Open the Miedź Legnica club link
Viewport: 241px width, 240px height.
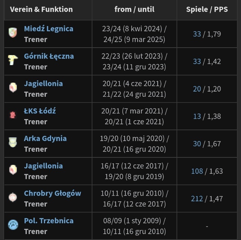(48, 29)
